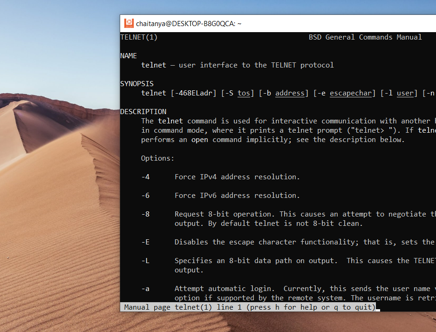Click the NAME section heading
Screen dimensions: 436x332
tap(129, 55)
